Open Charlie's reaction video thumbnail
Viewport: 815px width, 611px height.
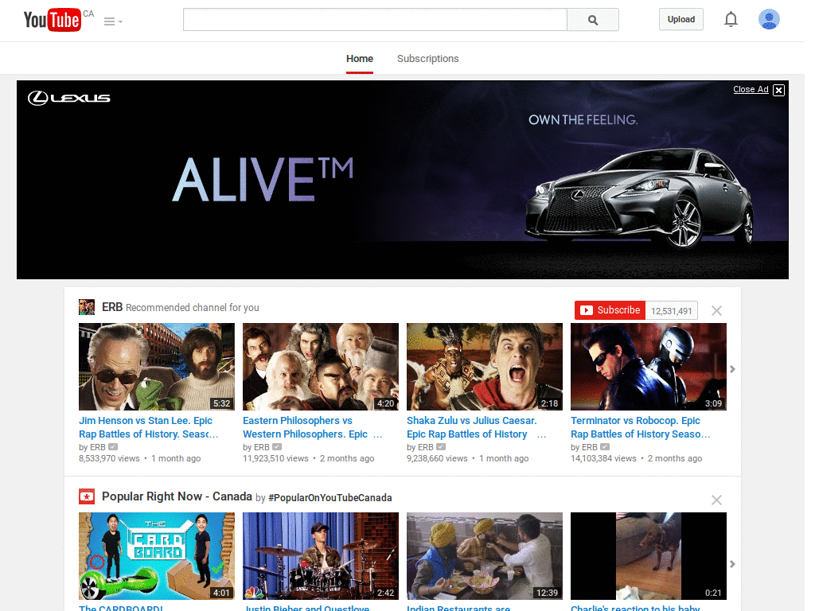pyautogui.click(x=649, y=556)
